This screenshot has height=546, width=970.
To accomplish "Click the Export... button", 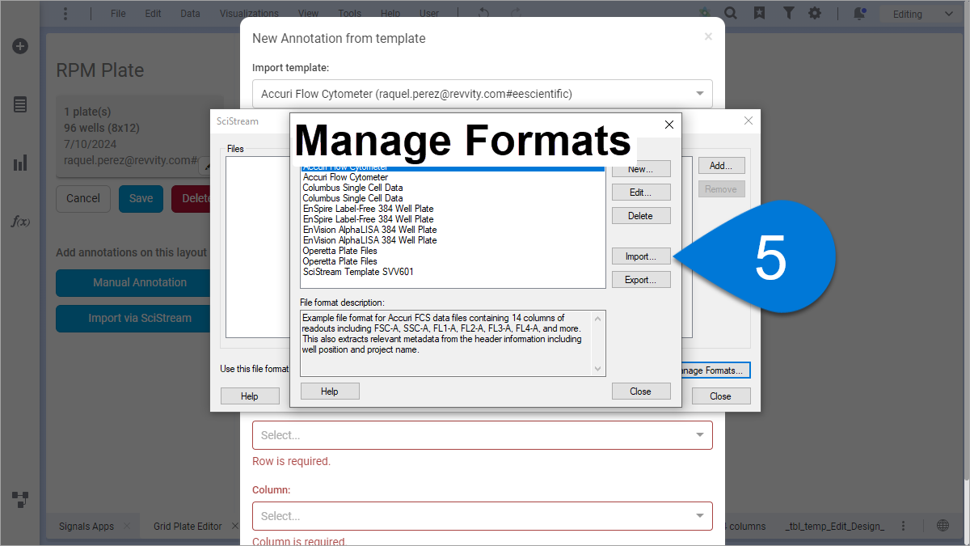I will pos(641,280).
